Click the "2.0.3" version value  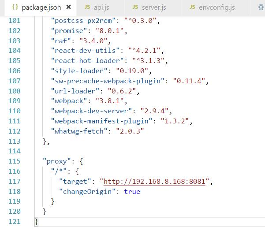pos(130,131)
